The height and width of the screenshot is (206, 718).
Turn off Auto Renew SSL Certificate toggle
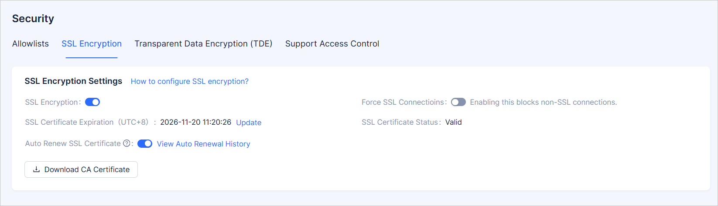145,144
